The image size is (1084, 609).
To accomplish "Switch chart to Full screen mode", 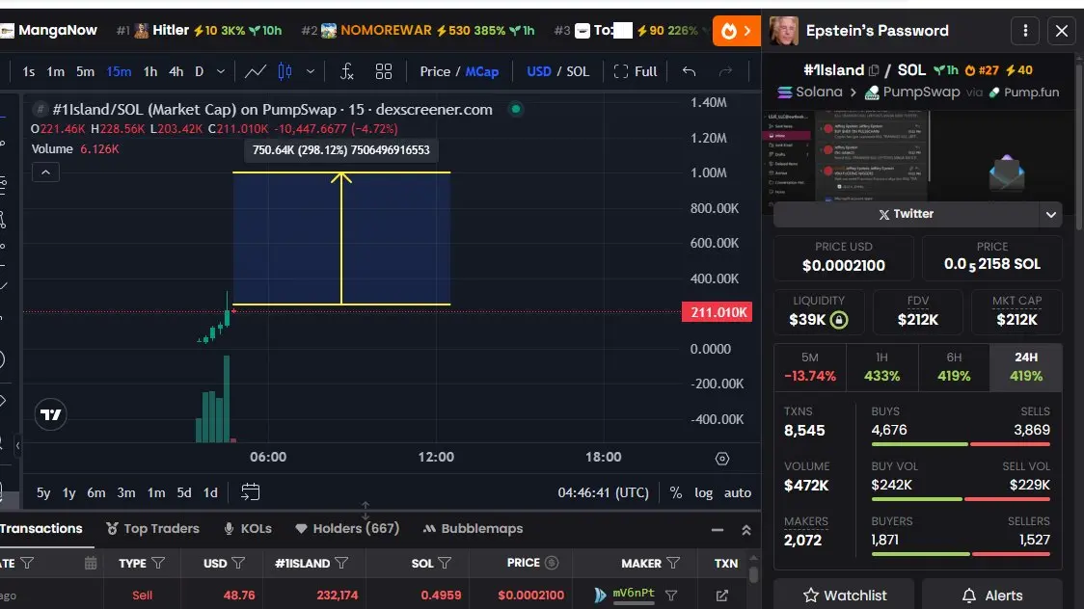I will (636, 71).
